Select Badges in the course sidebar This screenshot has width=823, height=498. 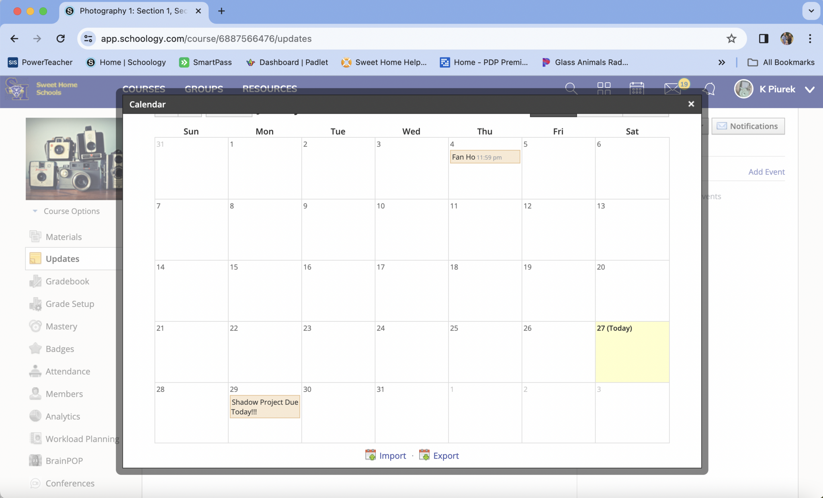coord(59,349)
